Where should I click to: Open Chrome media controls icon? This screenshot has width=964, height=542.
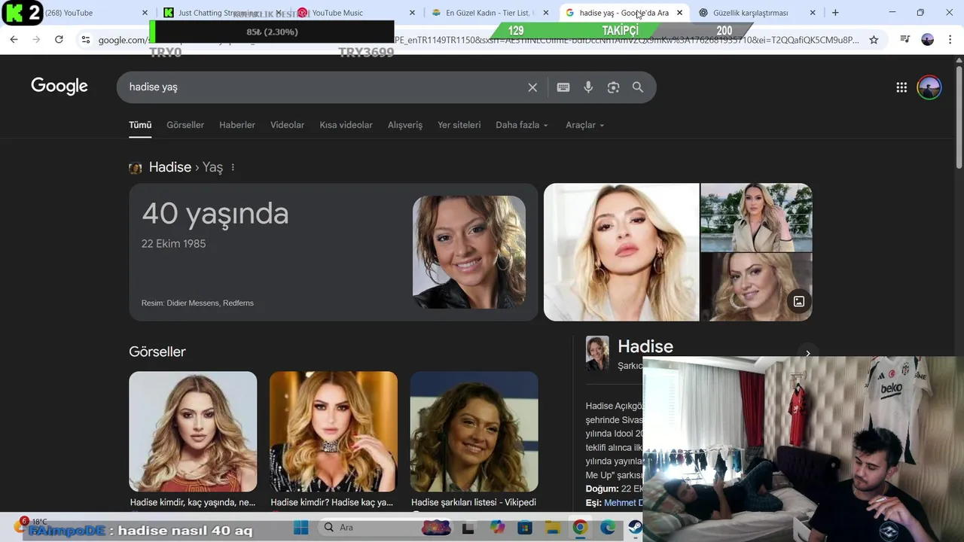coord(905,40)
